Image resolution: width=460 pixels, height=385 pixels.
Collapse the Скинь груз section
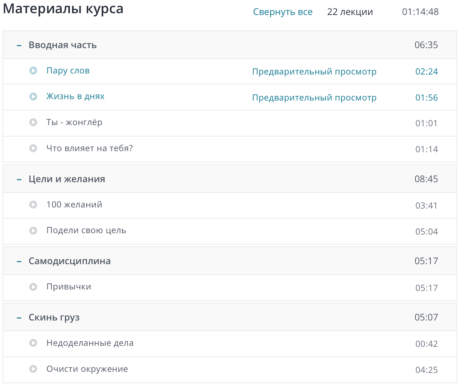tap(19, 318)
